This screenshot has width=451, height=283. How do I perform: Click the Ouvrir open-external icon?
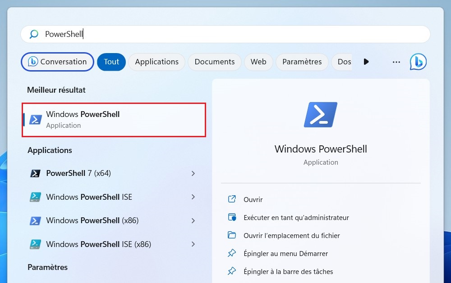(232, 199)
